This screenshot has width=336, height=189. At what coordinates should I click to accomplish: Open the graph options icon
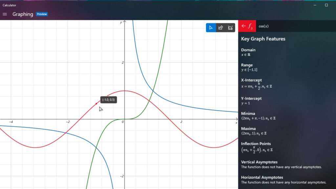pyautogui.click(x=230, y=28)
